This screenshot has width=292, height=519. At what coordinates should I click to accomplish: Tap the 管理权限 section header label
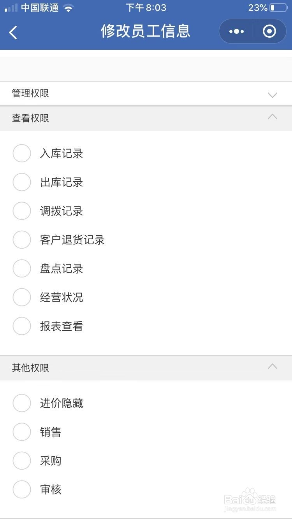(30, 93)
